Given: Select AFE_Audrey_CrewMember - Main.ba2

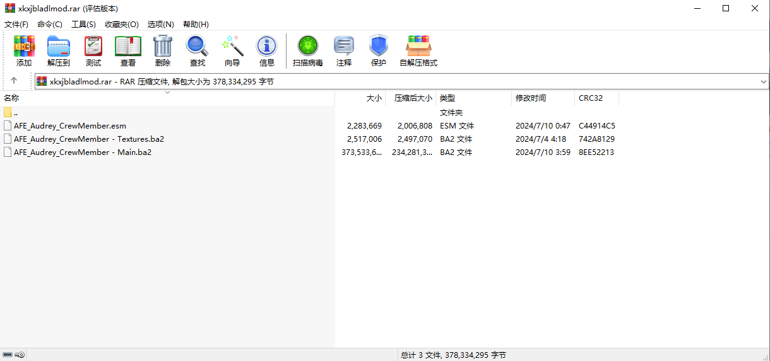Looking at the screenshot, I should 83,152.
